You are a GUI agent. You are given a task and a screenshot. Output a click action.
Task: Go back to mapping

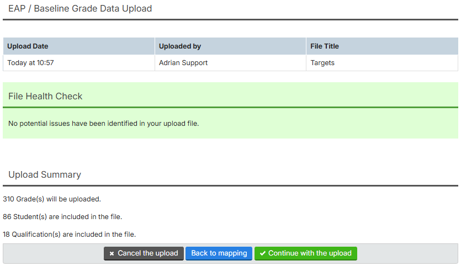(x=219, y=253)
